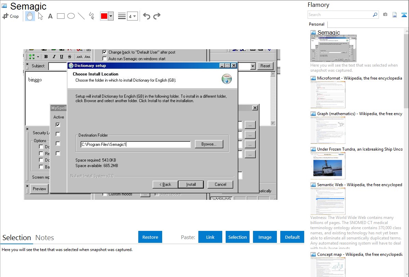Tick the Options checkbox labeled Ba

41,167
